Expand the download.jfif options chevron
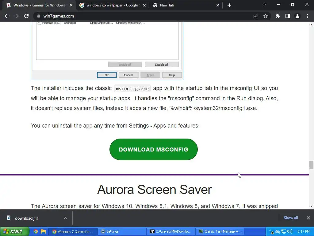The height and width of the screenshot is (236, 314). click(65, 218)
